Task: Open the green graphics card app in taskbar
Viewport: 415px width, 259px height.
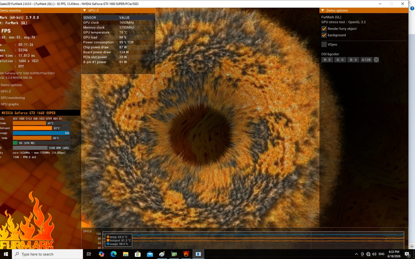Action: click(x=174, y=254)
